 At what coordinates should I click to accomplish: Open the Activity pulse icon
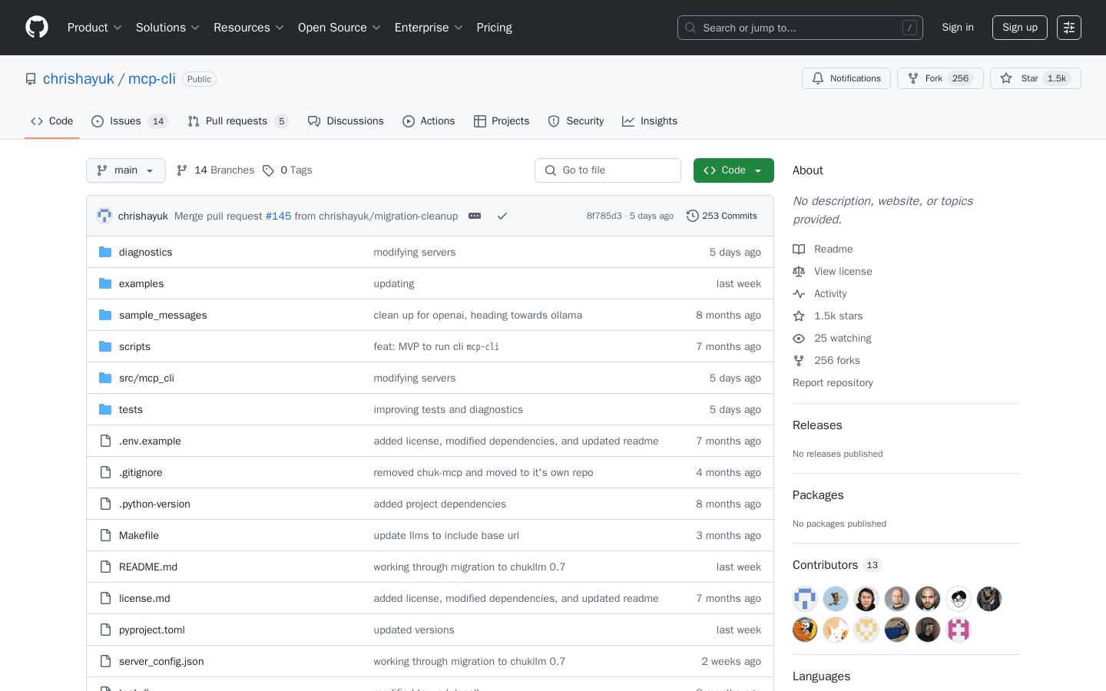799,293
